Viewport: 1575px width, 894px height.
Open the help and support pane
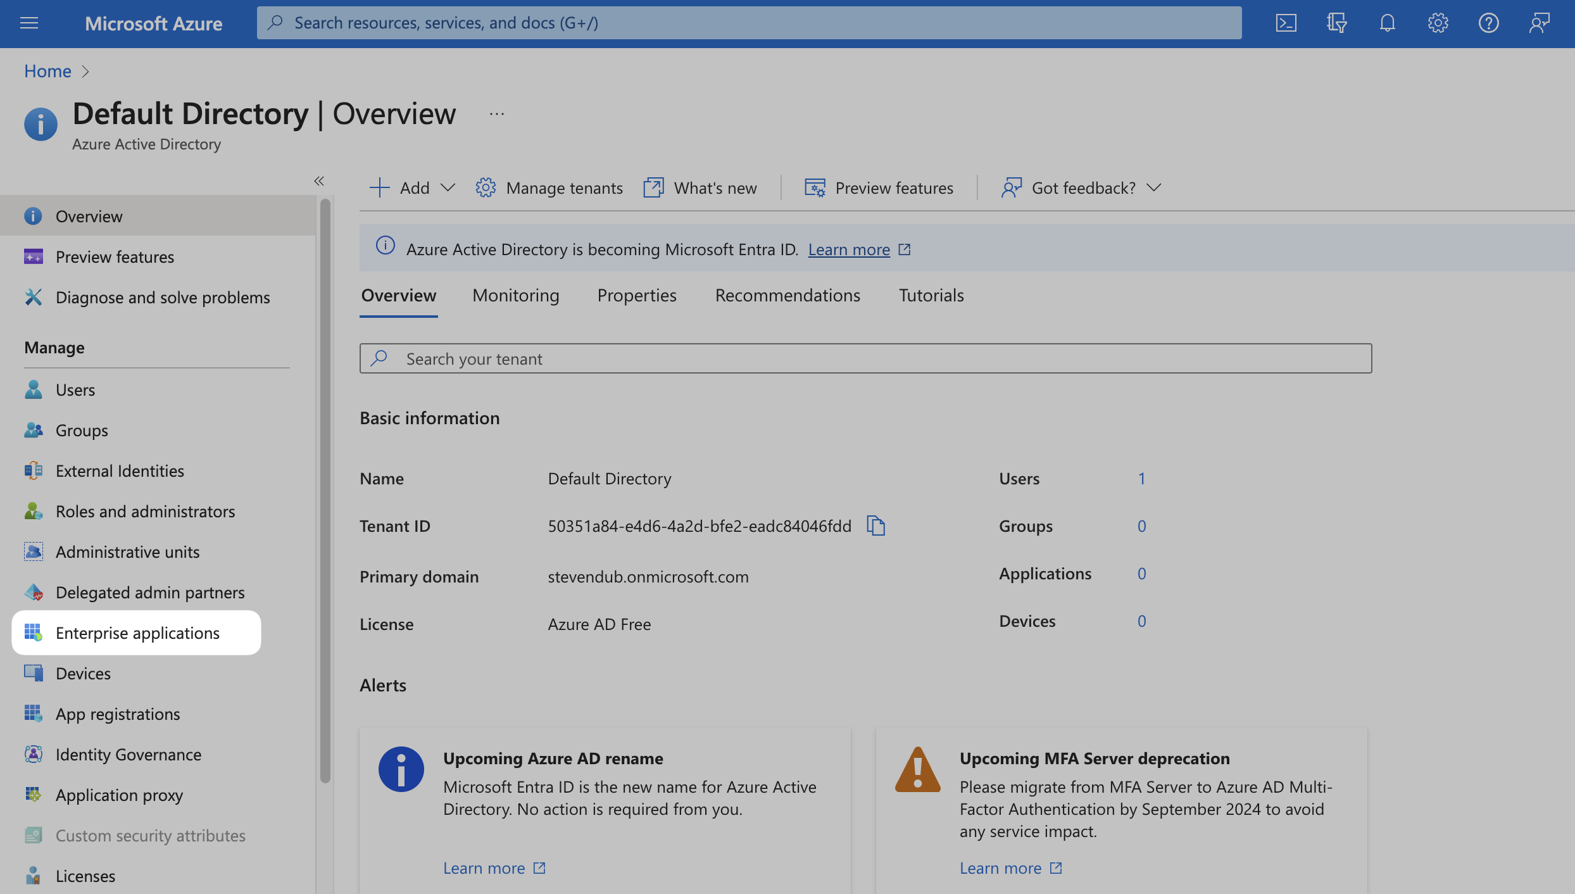(x=1488, y=23)
